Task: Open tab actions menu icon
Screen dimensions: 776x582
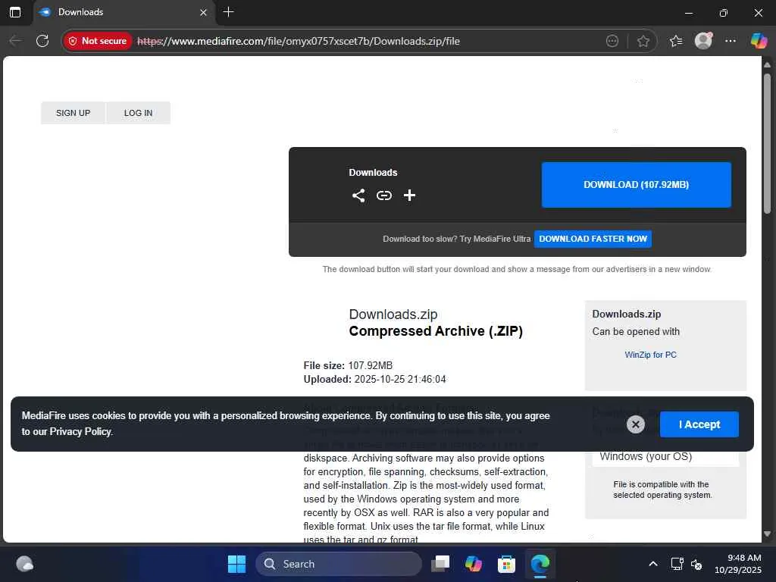Action: coord(15,12)
